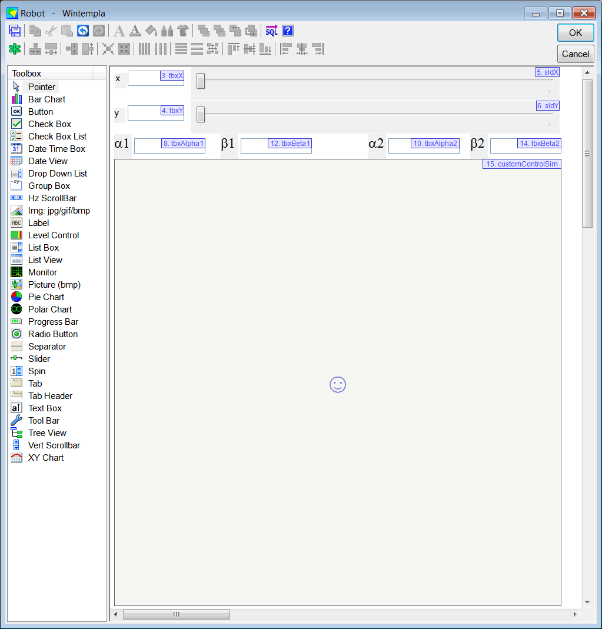Click the vertical scrollbar down arrow
Viewport: 602px width, 629px height.
(x=587, y=602)
